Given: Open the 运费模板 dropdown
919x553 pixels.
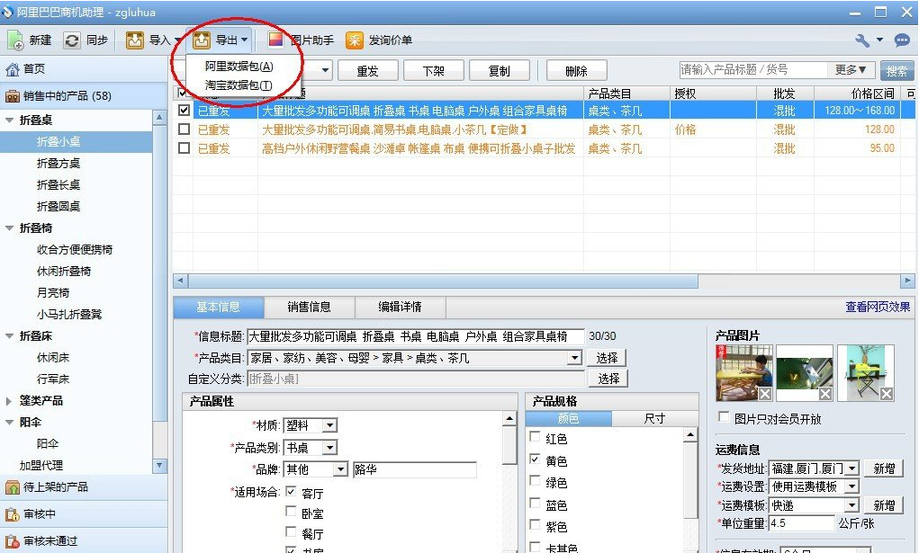Looking at the screenshot, I should [852, 505].
